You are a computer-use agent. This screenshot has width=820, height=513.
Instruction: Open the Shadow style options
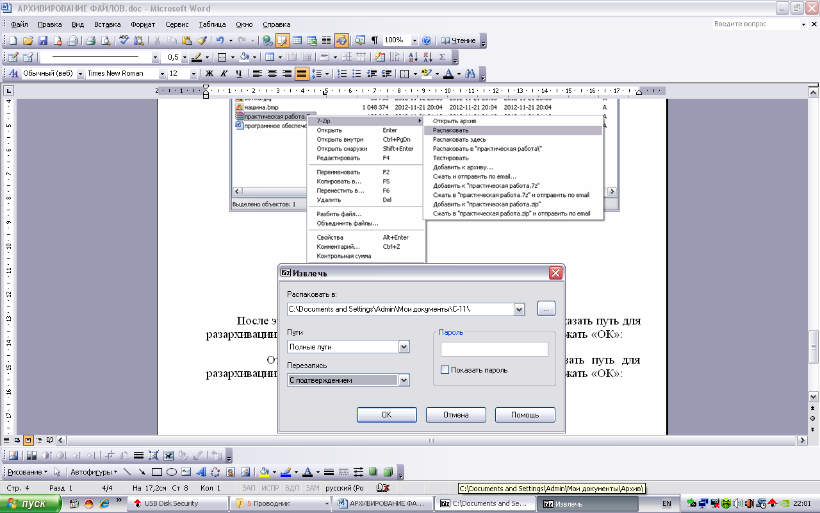tap(373, 473)
